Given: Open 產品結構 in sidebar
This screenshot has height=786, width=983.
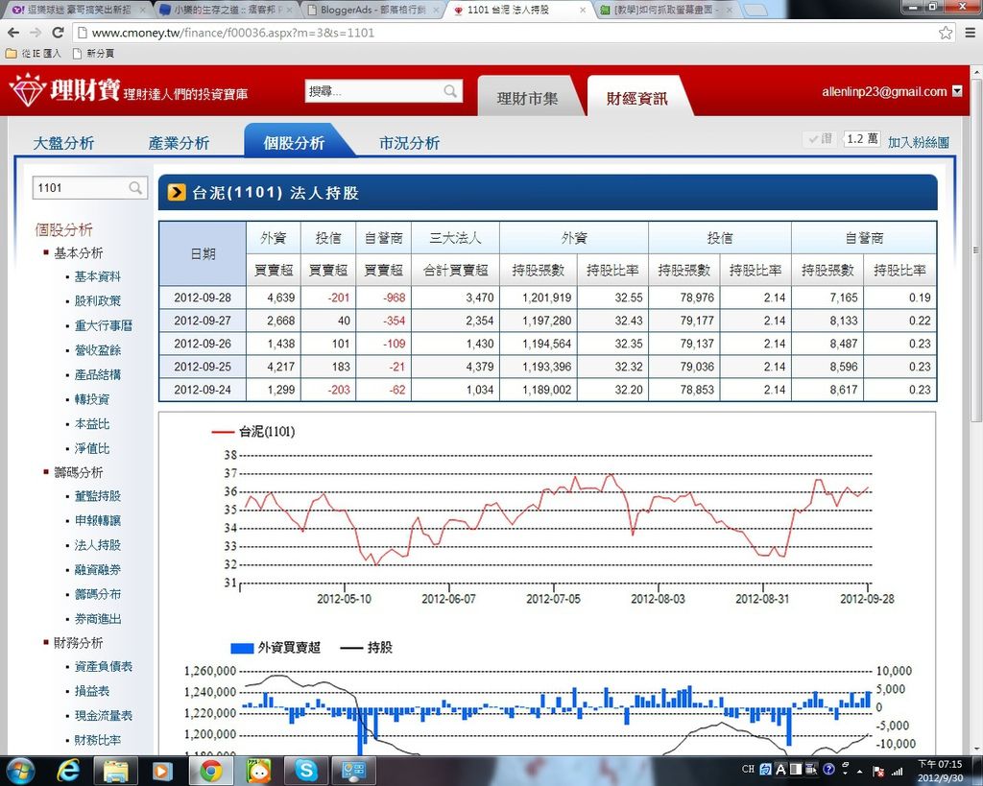Looking at the screenshot, I should coord(97,374).
